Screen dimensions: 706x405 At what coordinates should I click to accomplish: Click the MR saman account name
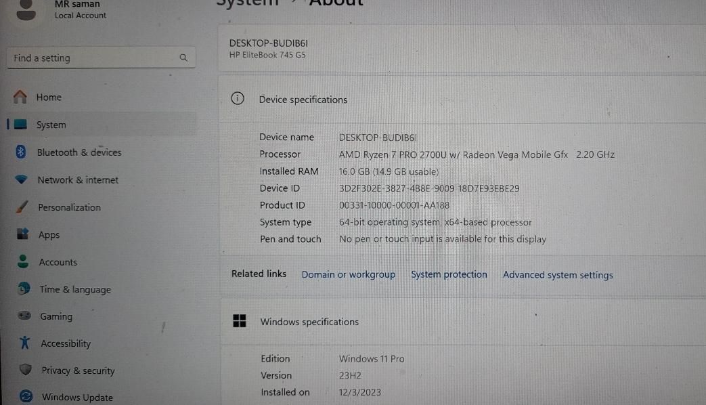tap(77, 4)
